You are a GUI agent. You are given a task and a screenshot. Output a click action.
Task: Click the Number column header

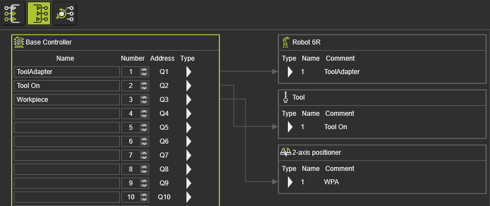(133, 58)
